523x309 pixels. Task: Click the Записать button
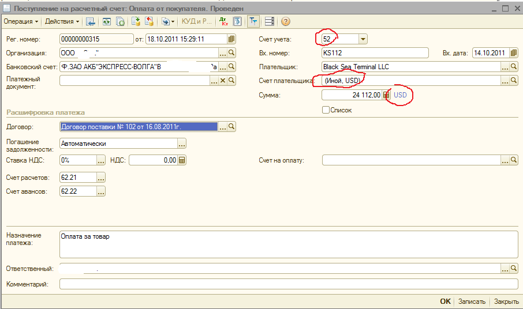pos(472,302)
